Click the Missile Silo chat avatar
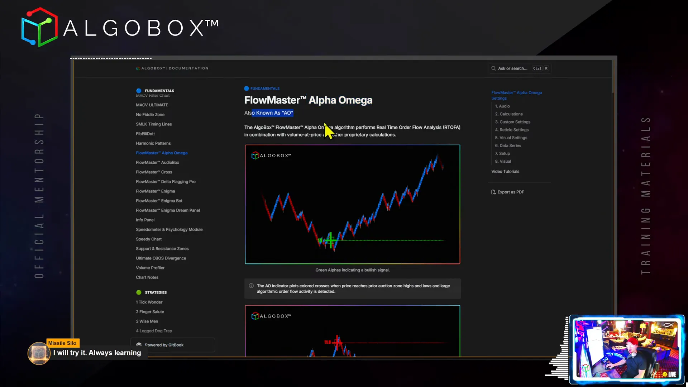Image resolution: width=688 pixels, height=387 pixels. point(39,353)
